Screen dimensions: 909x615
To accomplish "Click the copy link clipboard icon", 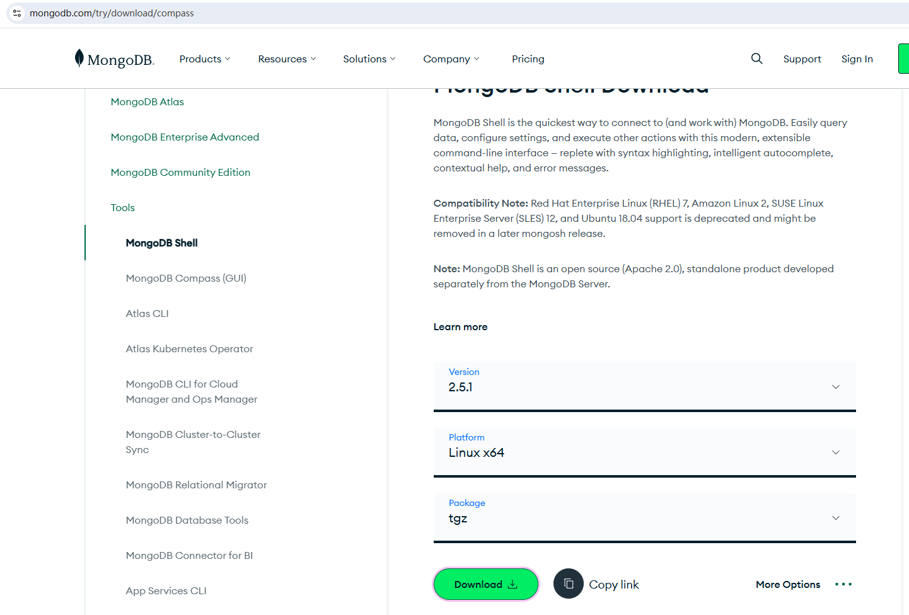I will point(569,583).
